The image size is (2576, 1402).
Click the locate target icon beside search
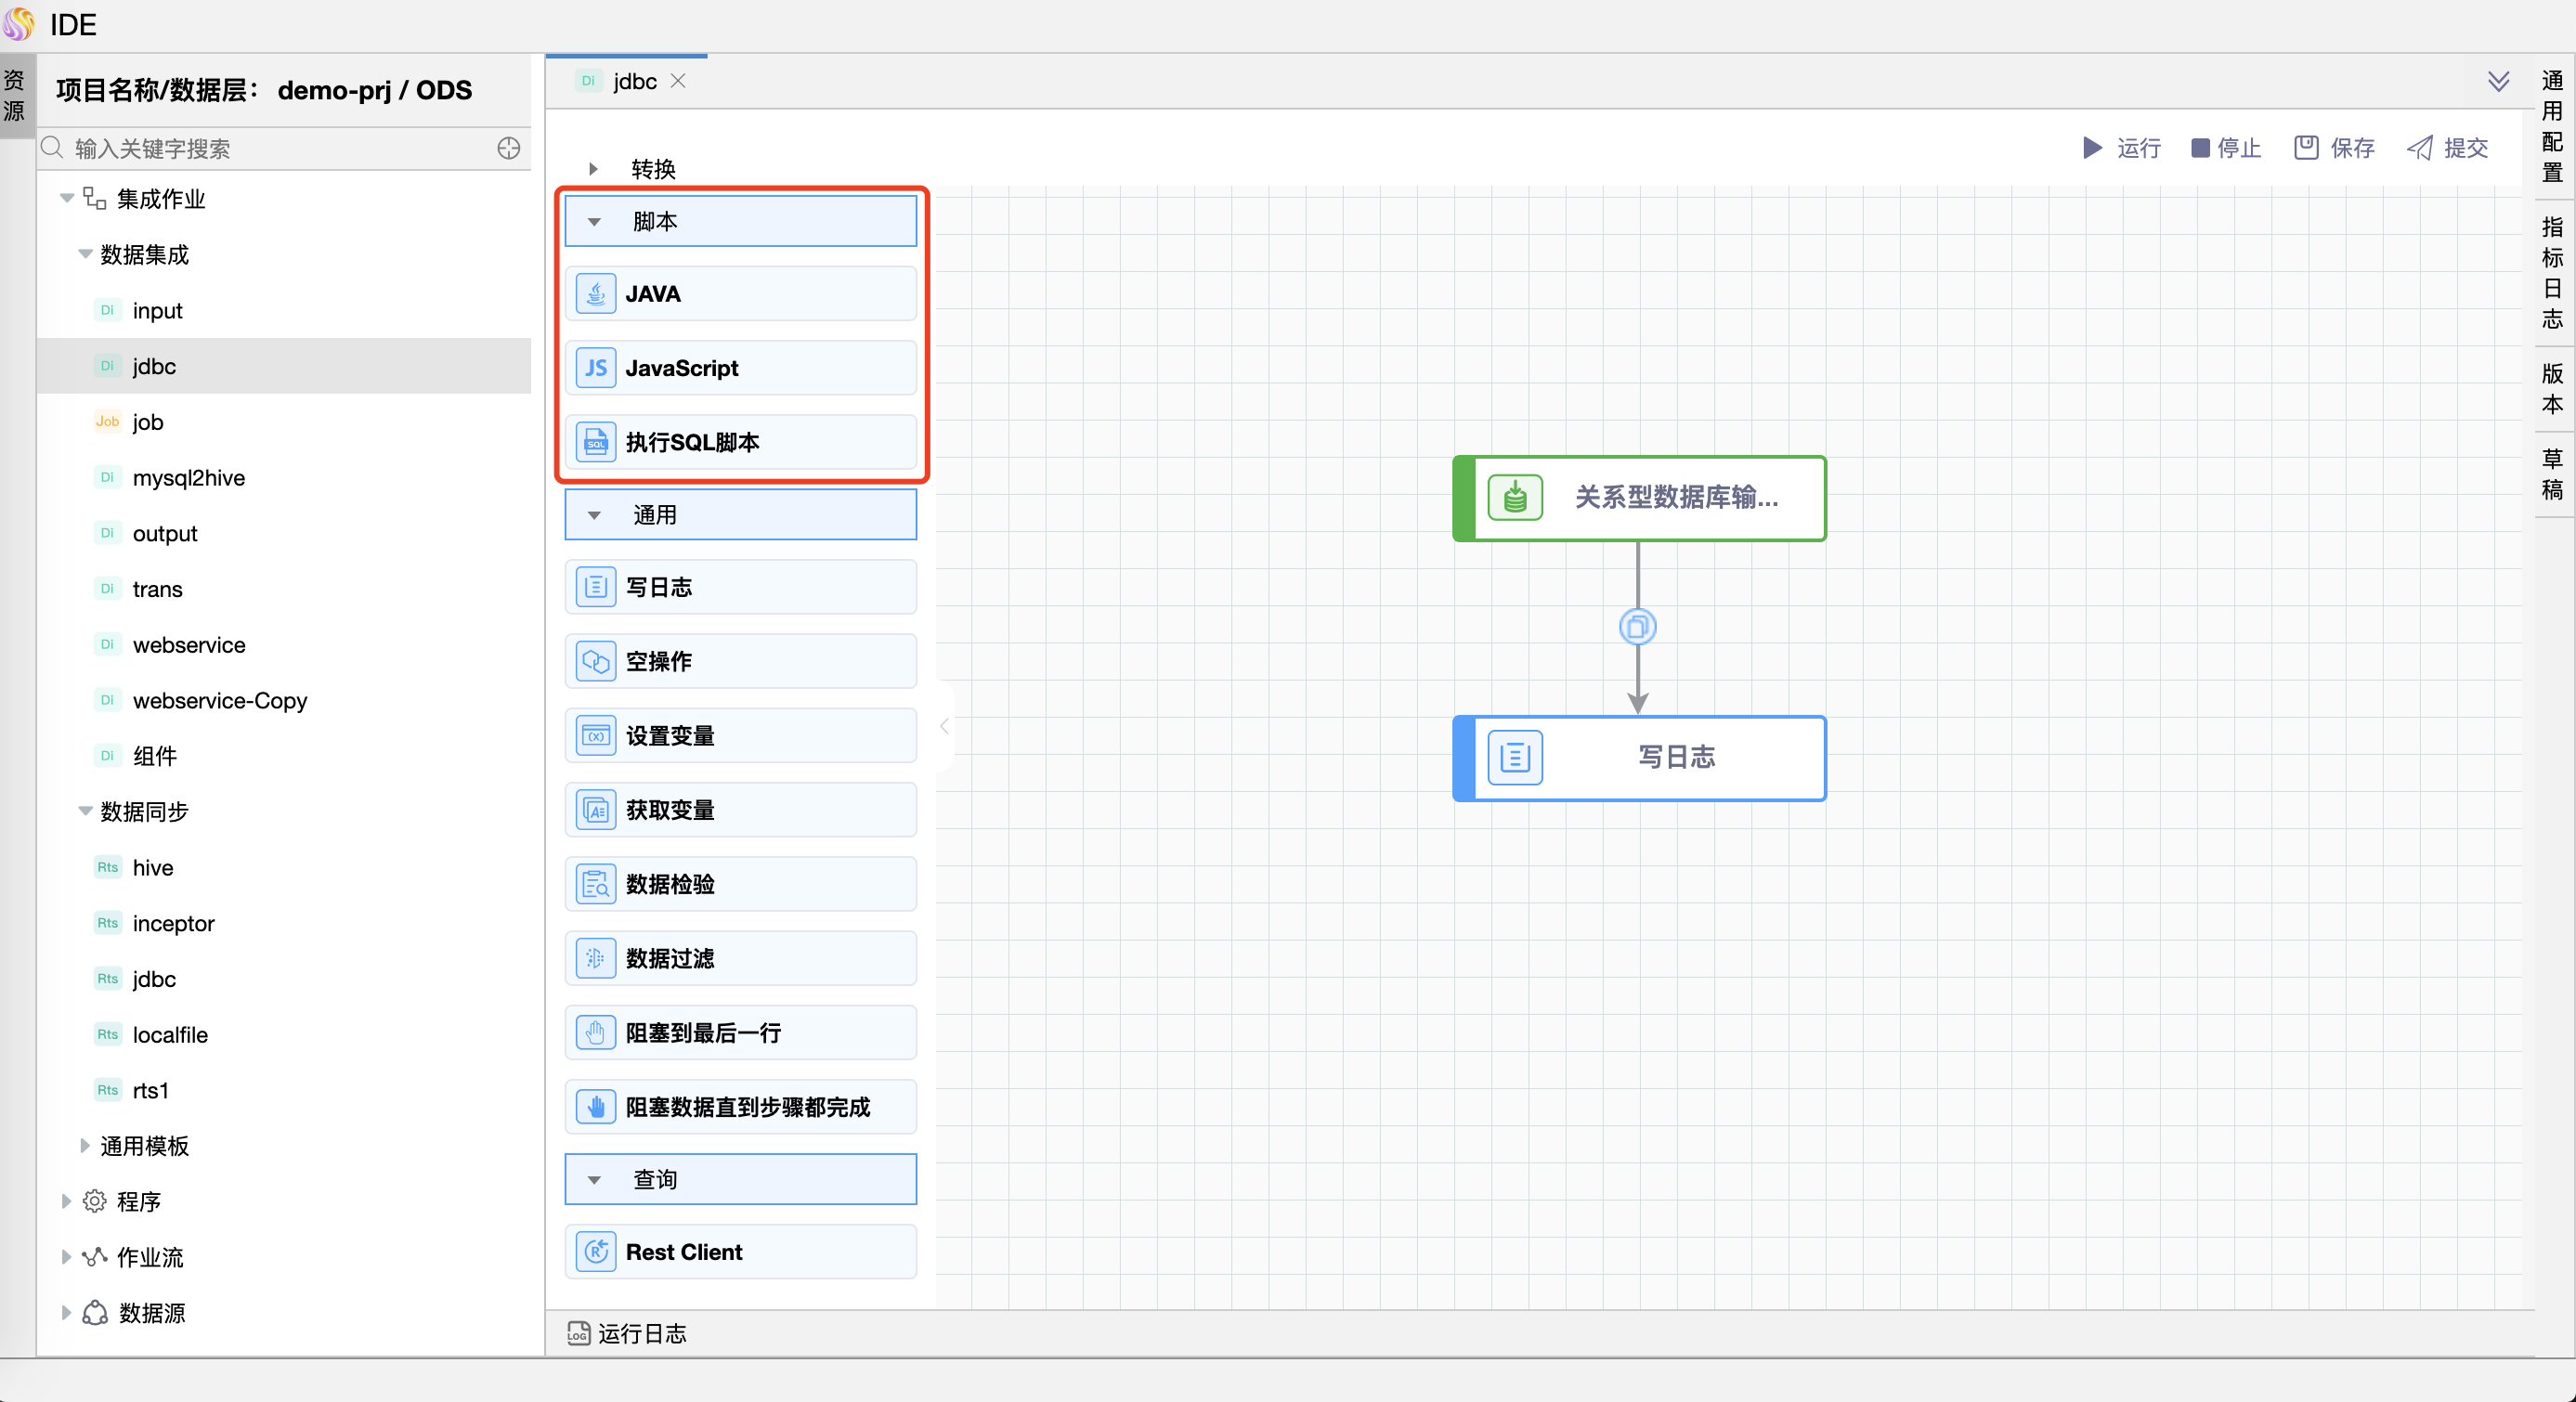click(x=509, y=148)
